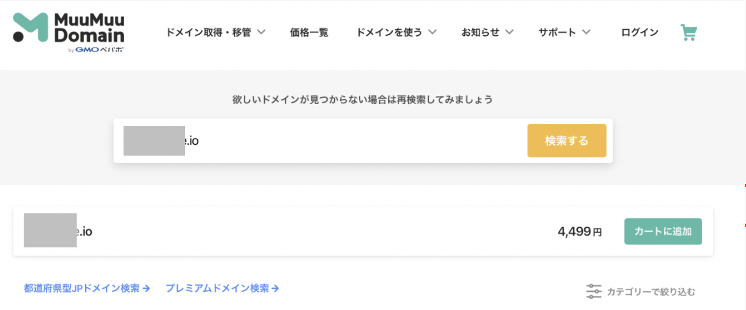
Task: Click the MuuMuu Domain logo
Action: [x=69, y=33]
